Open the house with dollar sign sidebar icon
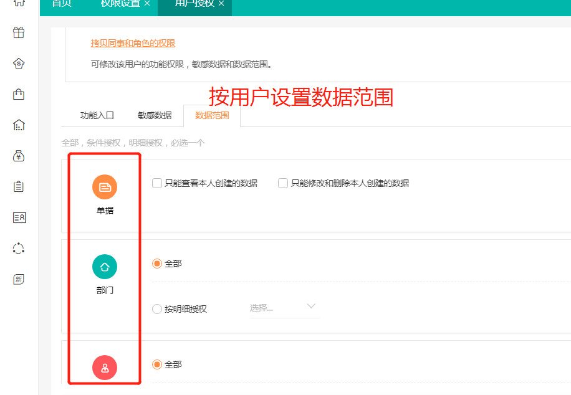The image size is (571, 395). click(19, 64)
